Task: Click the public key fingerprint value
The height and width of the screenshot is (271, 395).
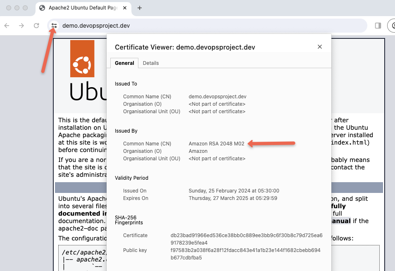Action: (x=245, y=254)
